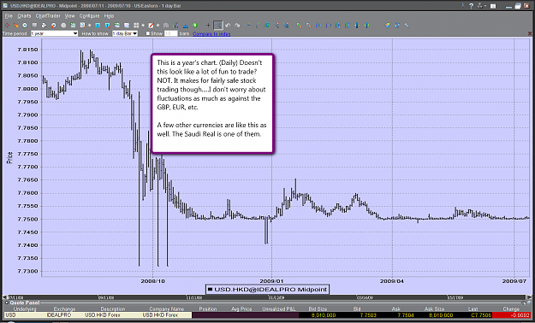The width and height of the screenshot is (535, 323).
Task: Click the blue T text annotation icon
Action: [x=98, y=26]
